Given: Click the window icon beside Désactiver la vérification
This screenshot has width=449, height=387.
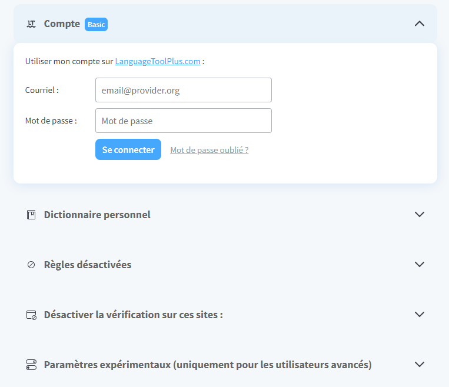Looking at the screenshot, I should tap(31, 315).
